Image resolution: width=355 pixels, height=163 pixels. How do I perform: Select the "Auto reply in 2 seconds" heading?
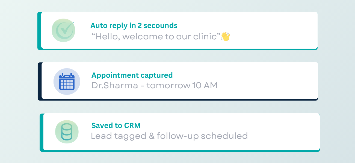134,26
